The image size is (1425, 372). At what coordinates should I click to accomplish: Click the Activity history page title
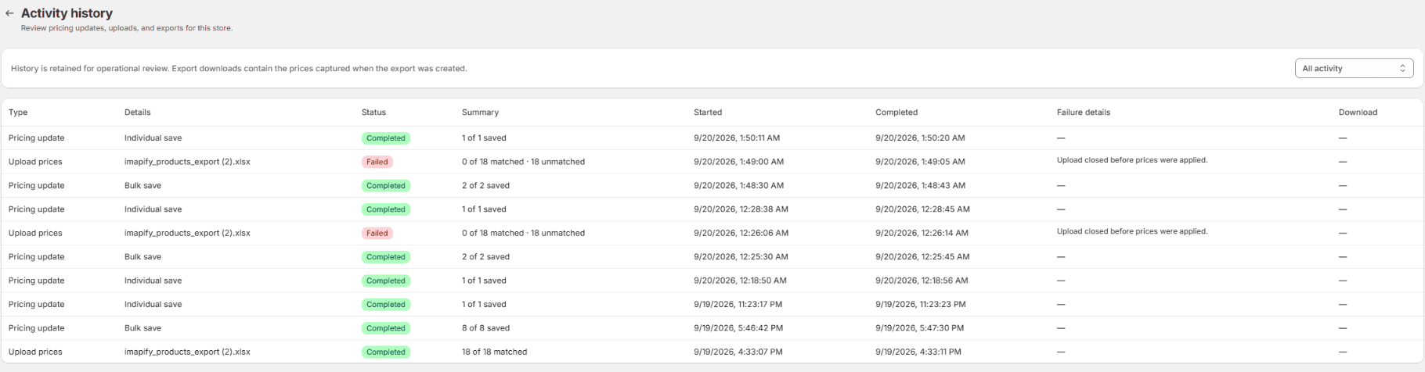67,13
